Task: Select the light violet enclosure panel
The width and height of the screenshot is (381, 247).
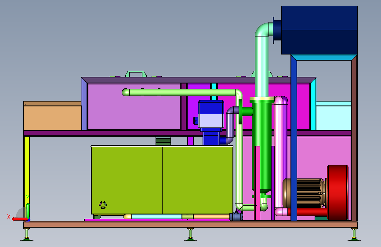Action: pos(134,106)
